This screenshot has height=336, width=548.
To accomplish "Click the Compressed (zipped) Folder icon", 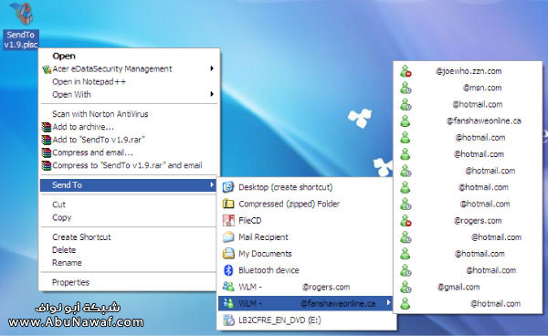I will point(228,204).
